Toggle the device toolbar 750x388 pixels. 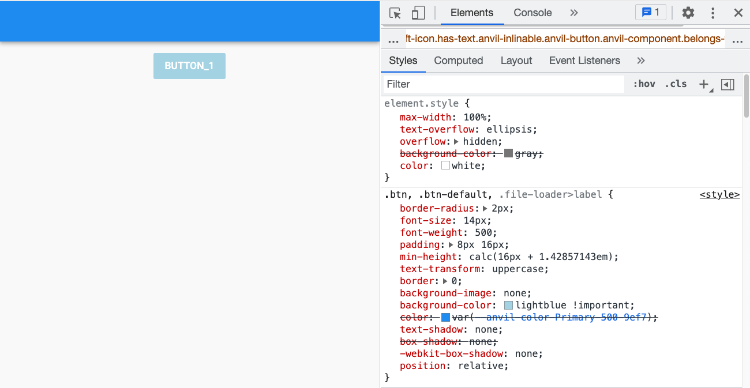click(x=418, y=12)
